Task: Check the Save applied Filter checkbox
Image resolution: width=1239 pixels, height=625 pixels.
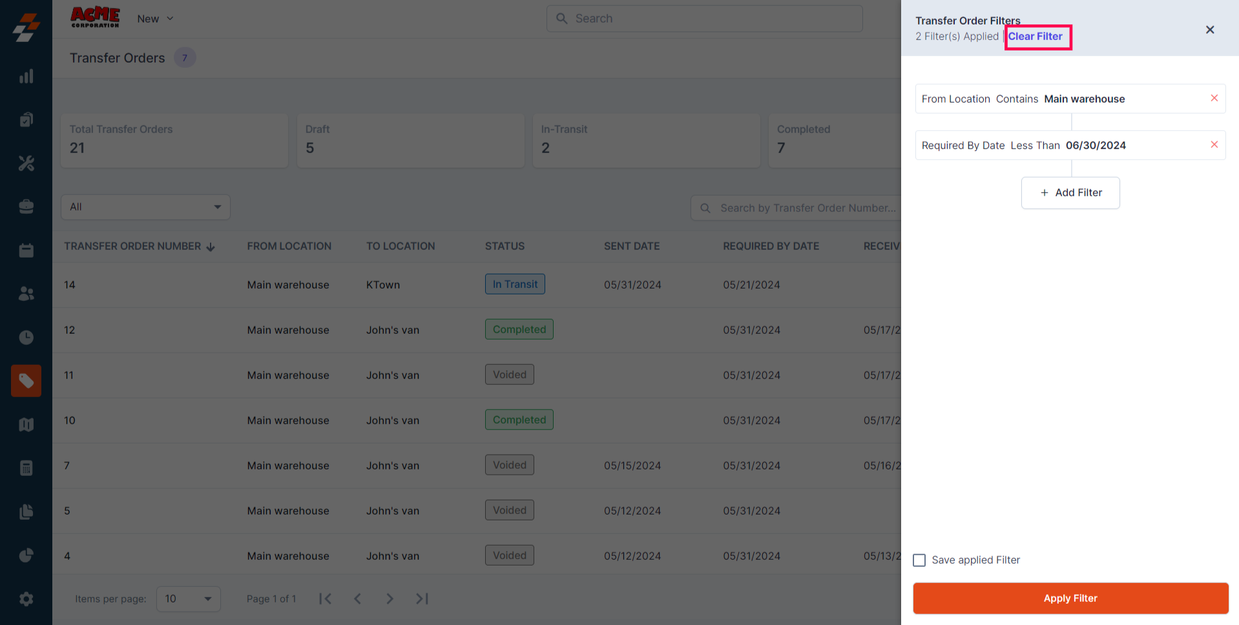Action: coord(919,560)
